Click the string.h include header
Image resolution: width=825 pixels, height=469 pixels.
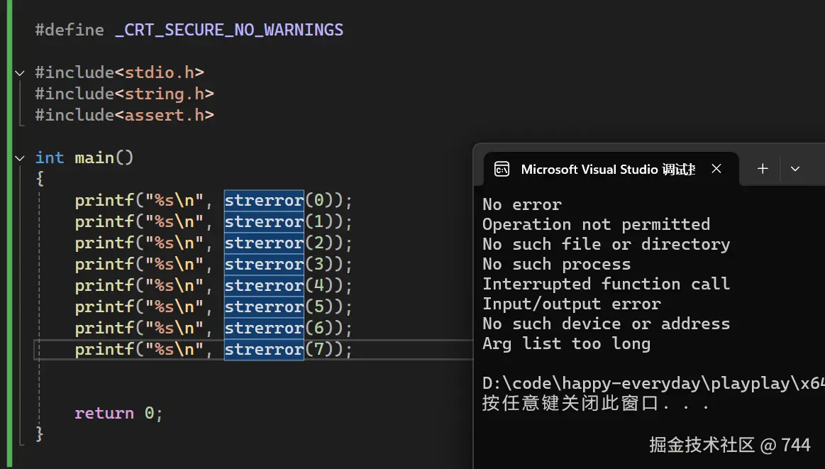(164, 94)
